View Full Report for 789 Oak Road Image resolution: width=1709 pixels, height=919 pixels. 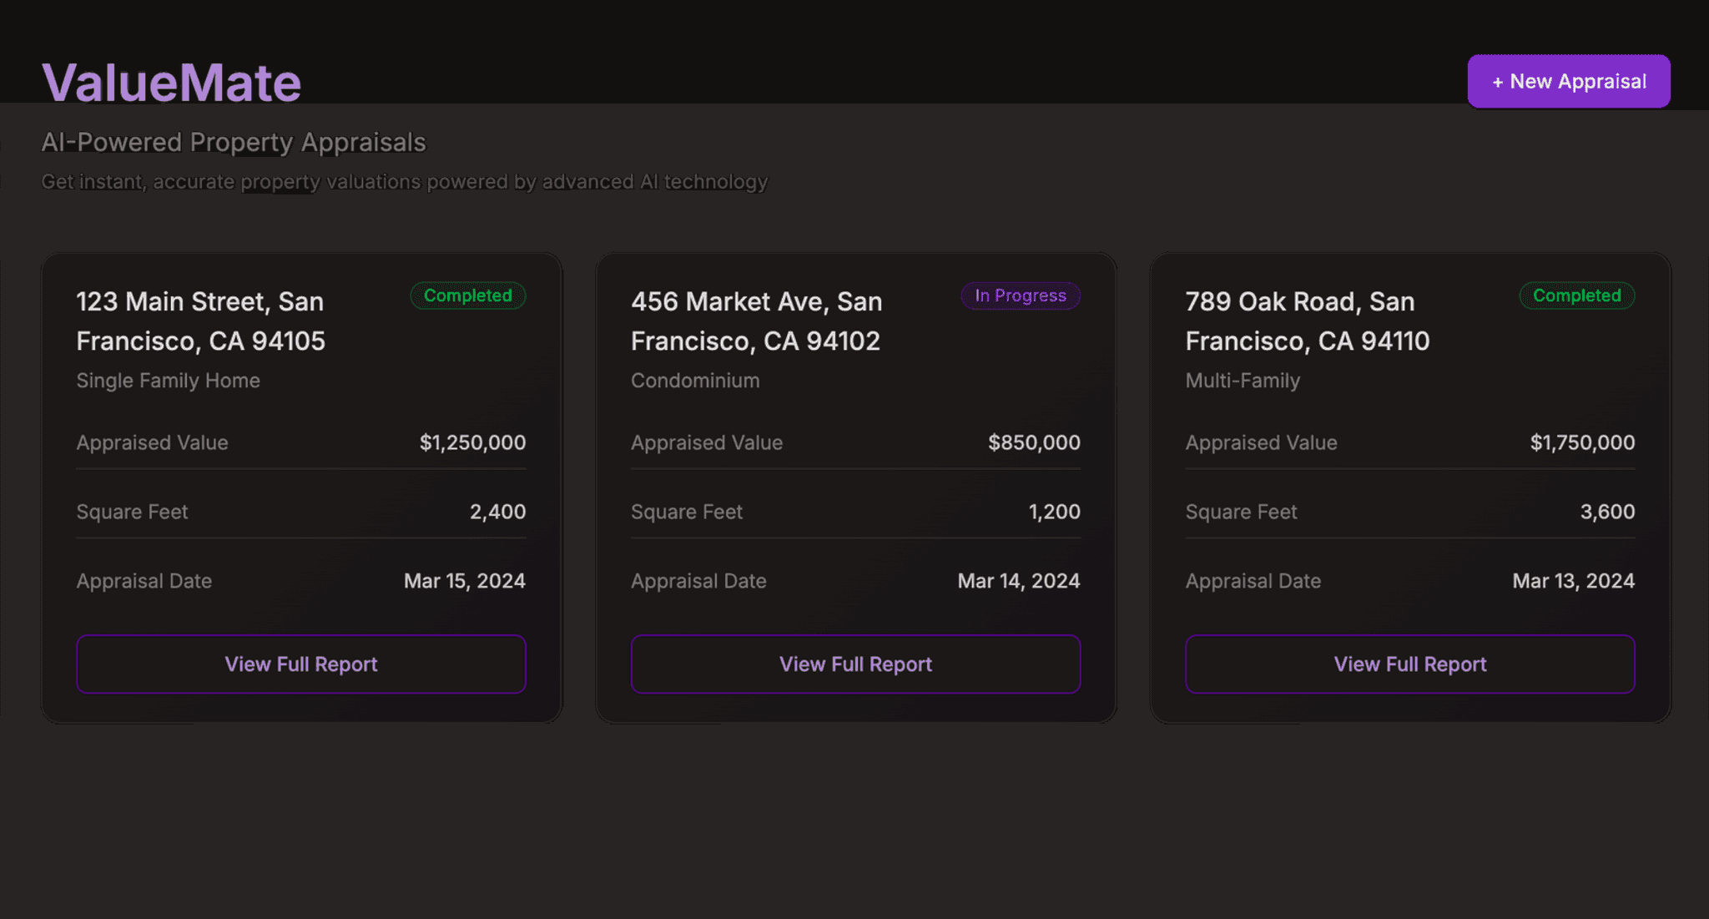tap(1409, 664)
